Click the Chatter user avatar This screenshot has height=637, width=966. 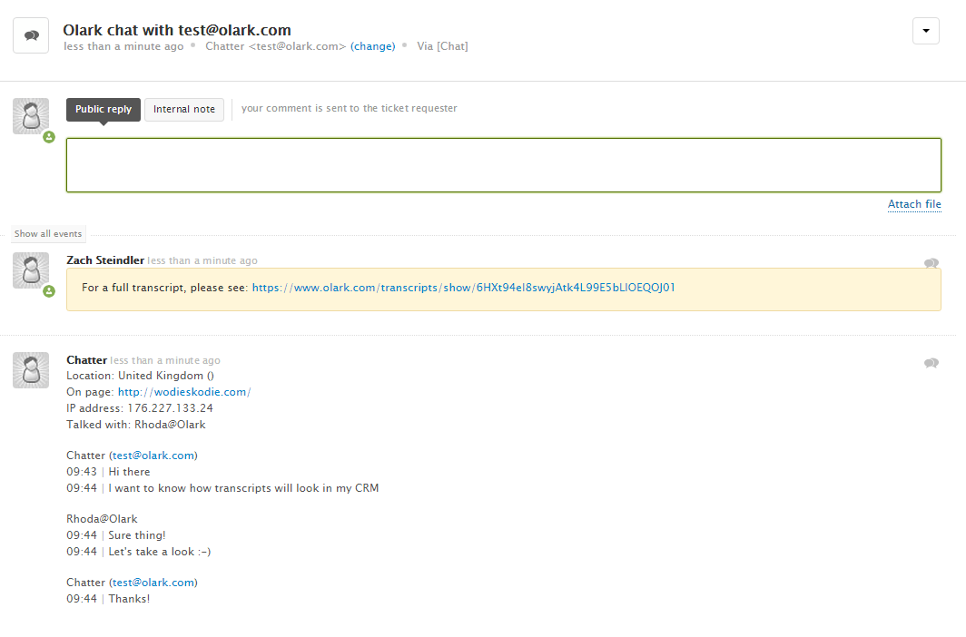tap(31, 370)
